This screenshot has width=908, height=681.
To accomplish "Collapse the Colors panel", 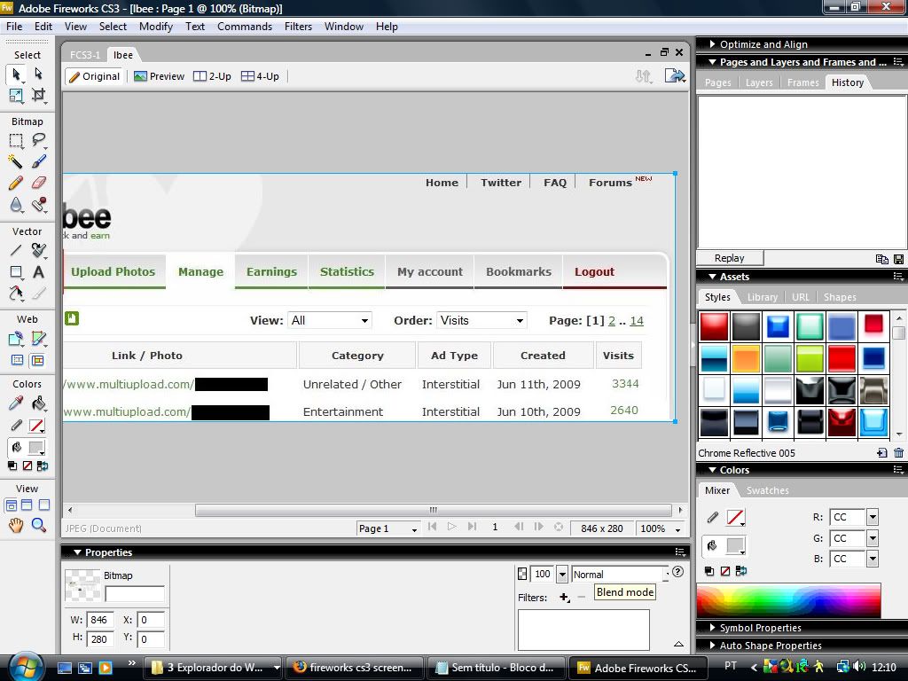I will (x=713, y=470).
